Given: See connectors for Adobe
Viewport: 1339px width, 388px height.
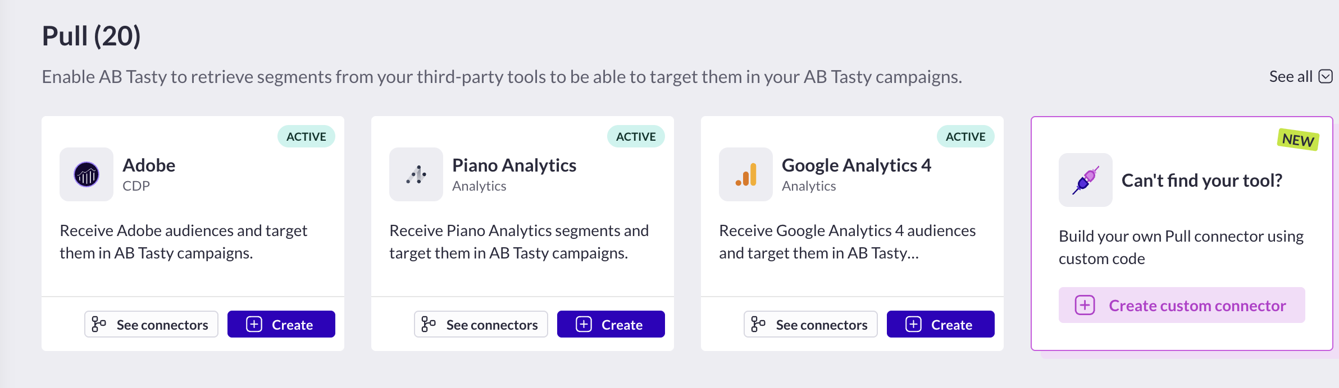Looking at the screenshot, I should click(x=151, y=325).
